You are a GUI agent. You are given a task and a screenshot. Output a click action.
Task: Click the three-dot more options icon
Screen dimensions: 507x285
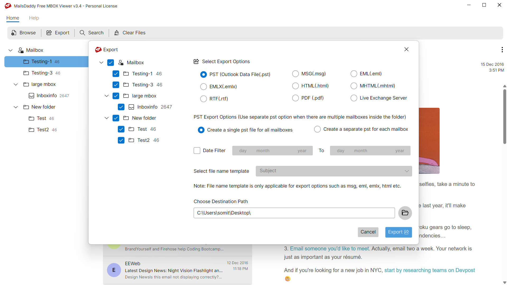(502, 50)
